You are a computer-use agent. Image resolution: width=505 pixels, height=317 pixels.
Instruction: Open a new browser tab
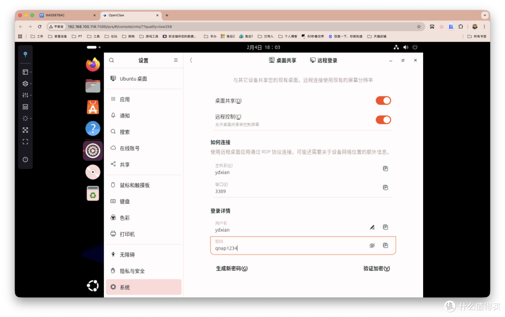[167, 15]
